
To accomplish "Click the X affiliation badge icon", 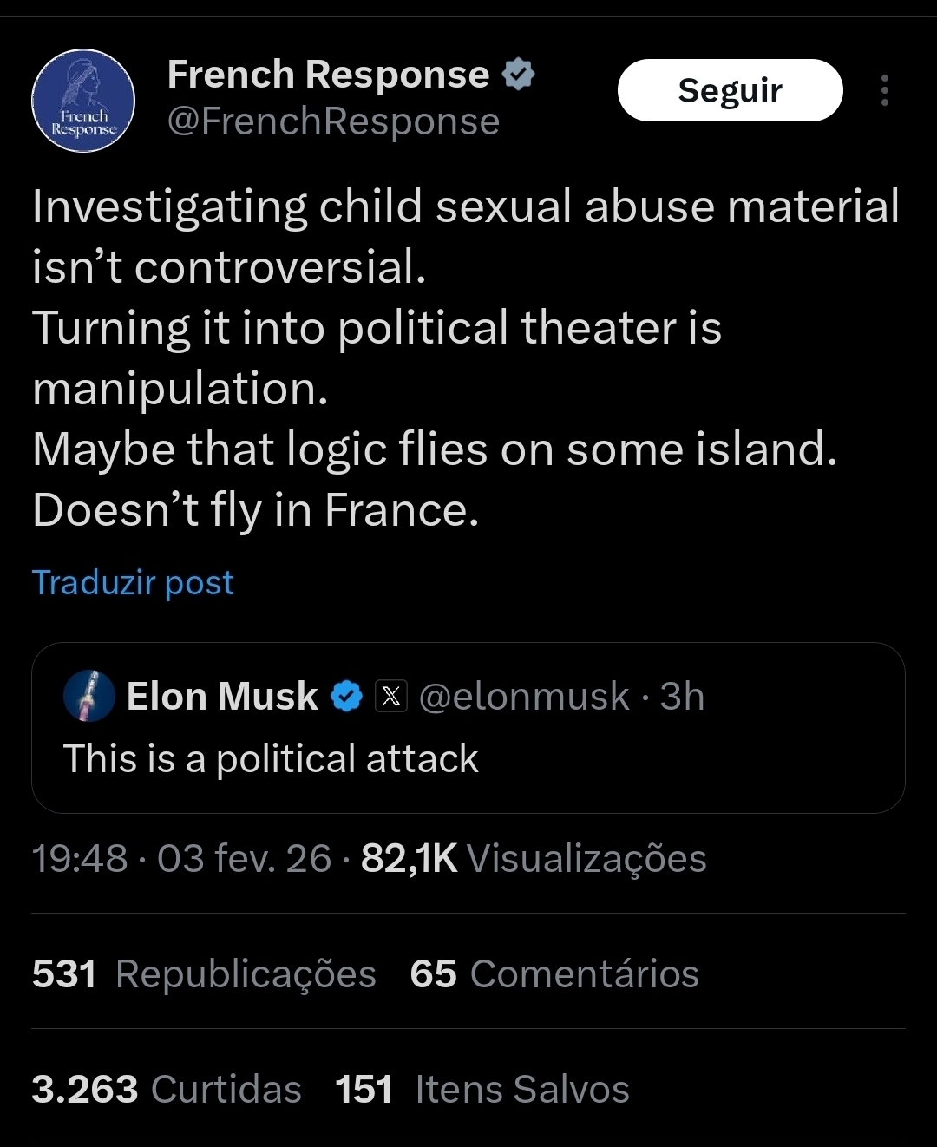I will point(391,696).
